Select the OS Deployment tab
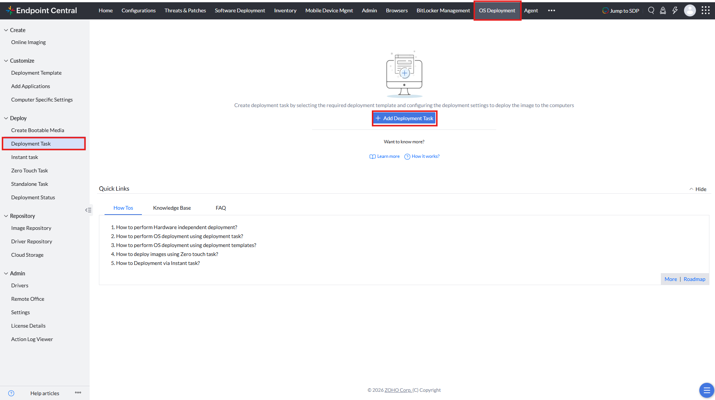The height and width of the screenshot is (400, 715). [497, 10]
